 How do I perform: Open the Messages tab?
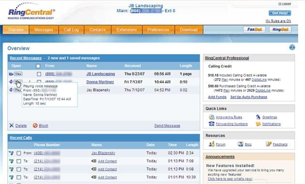tap(44, 29)
